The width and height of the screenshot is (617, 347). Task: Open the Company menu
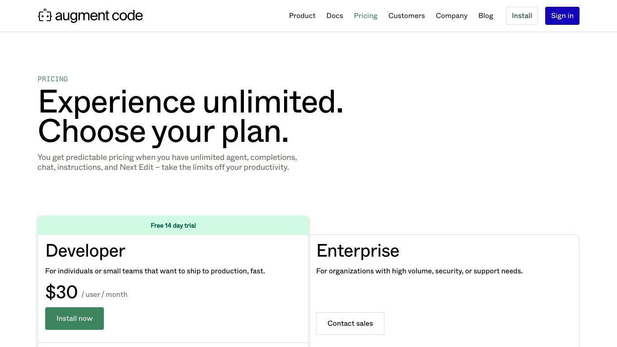451,16
